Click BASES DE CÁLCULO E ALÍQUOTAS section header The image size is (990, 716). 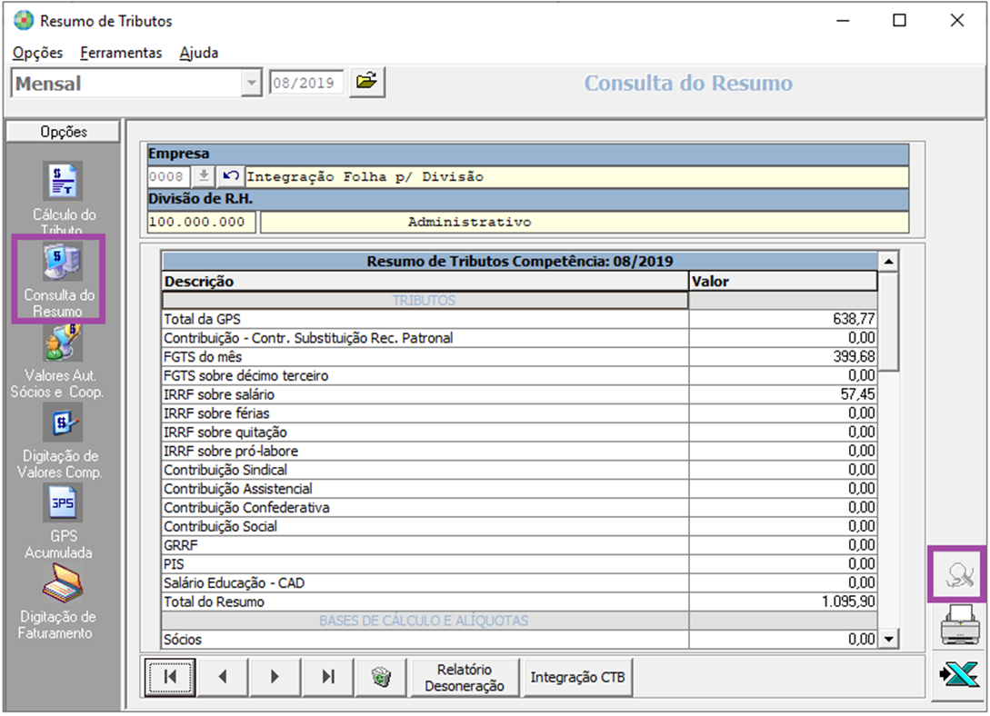[425, 621]
